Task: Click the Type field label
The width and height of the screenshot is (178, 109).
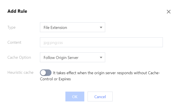Action: click(x=11, y=27)
